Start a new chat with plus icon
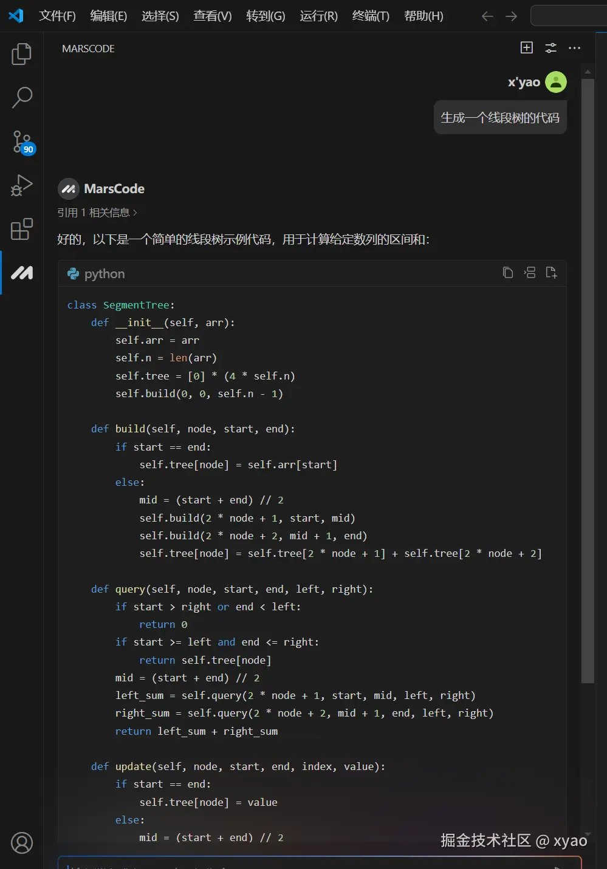The image size is (607, 869). tap(527, 48)
